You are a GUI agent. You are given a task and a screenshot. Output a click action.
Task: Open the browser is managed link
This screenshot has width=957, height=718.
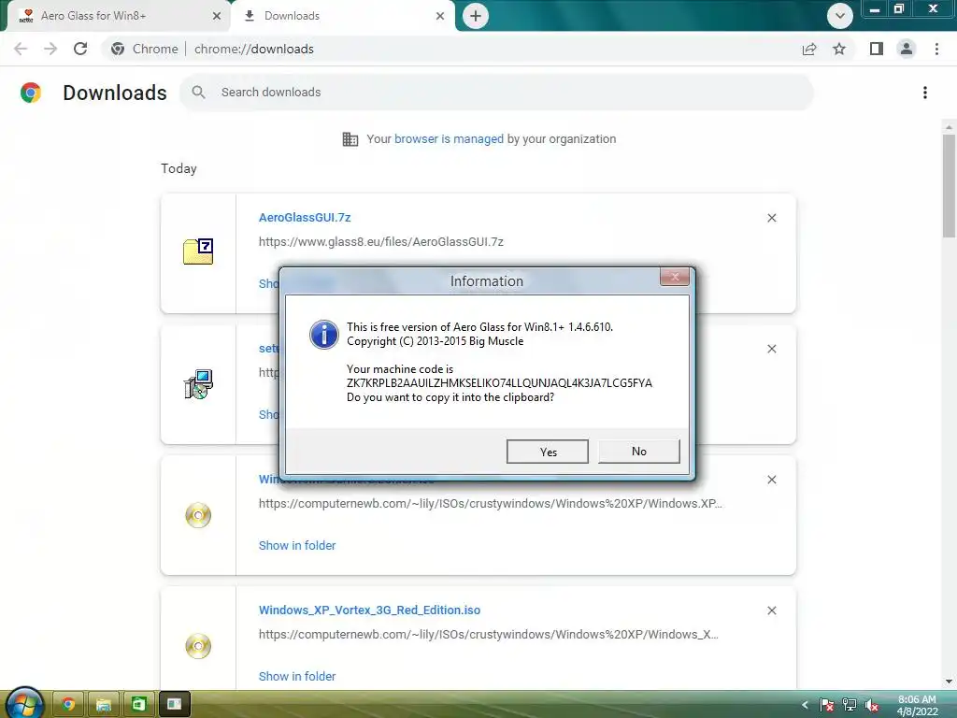pyautogui.click(x=449, y=139)
